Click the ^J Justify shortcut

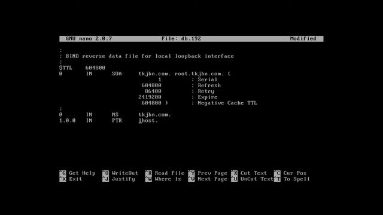coord(118,179)
